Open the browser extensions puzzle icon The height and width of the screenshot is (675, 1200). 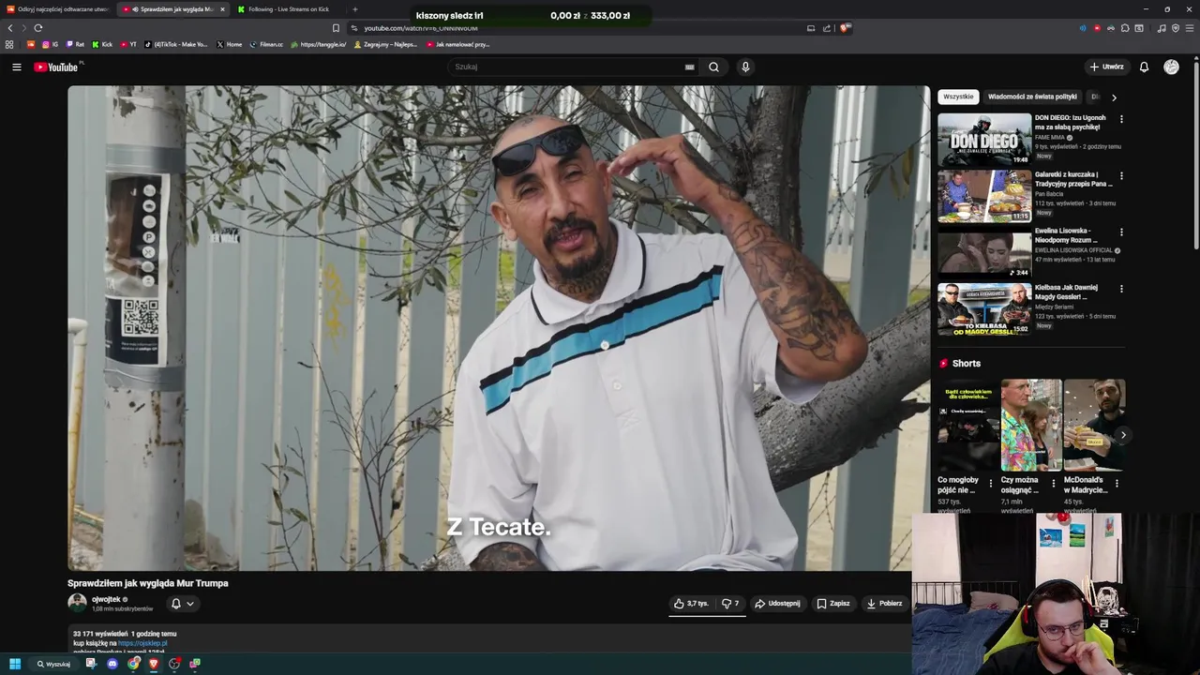point(1125,28)
